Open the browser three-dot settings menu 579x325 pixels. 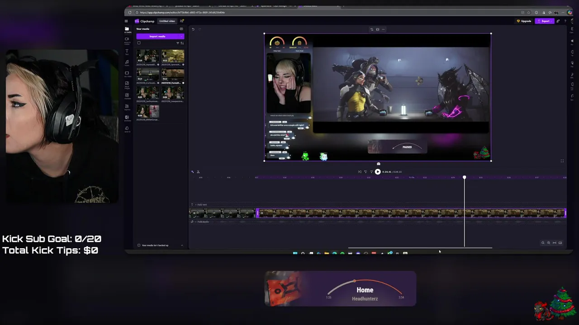point(563,13)
